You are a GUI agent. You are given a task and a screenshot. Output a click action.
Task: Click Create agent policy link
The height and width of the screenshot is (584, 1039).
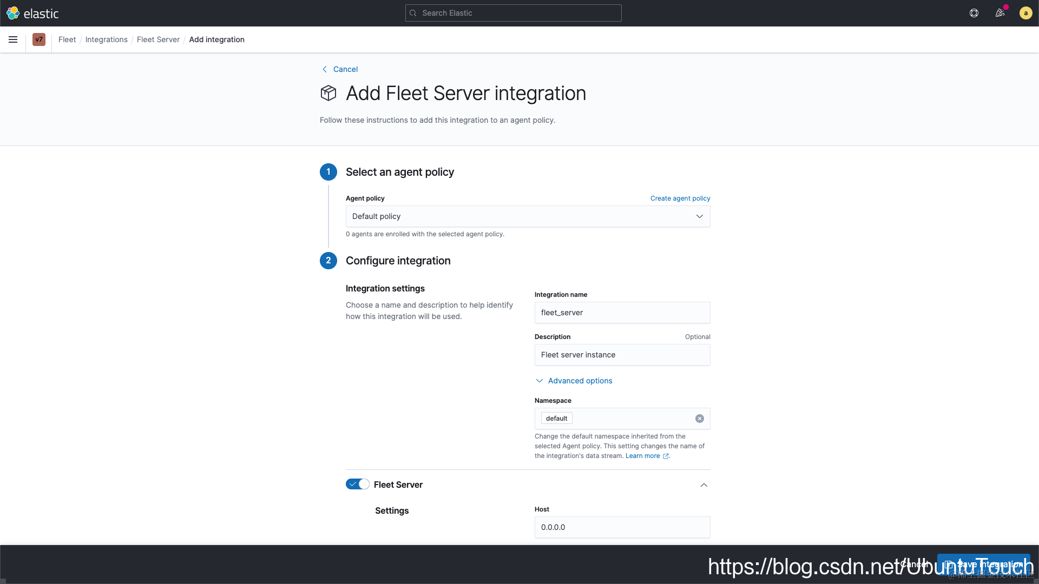680,198
